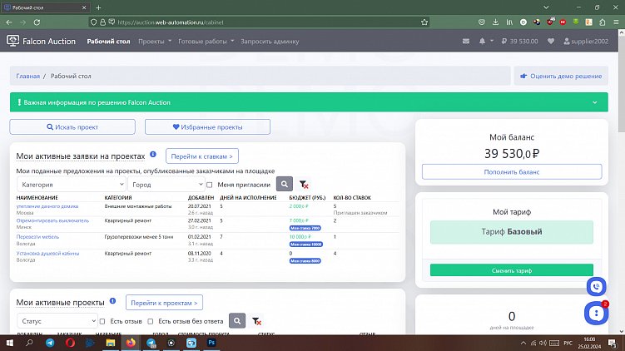Click info icon next to Мои активные проекты

[x=113, y=301]
